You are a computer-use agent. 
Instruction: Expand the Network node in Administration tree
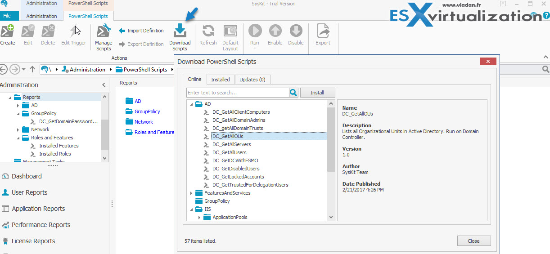[x=18, y=129]
